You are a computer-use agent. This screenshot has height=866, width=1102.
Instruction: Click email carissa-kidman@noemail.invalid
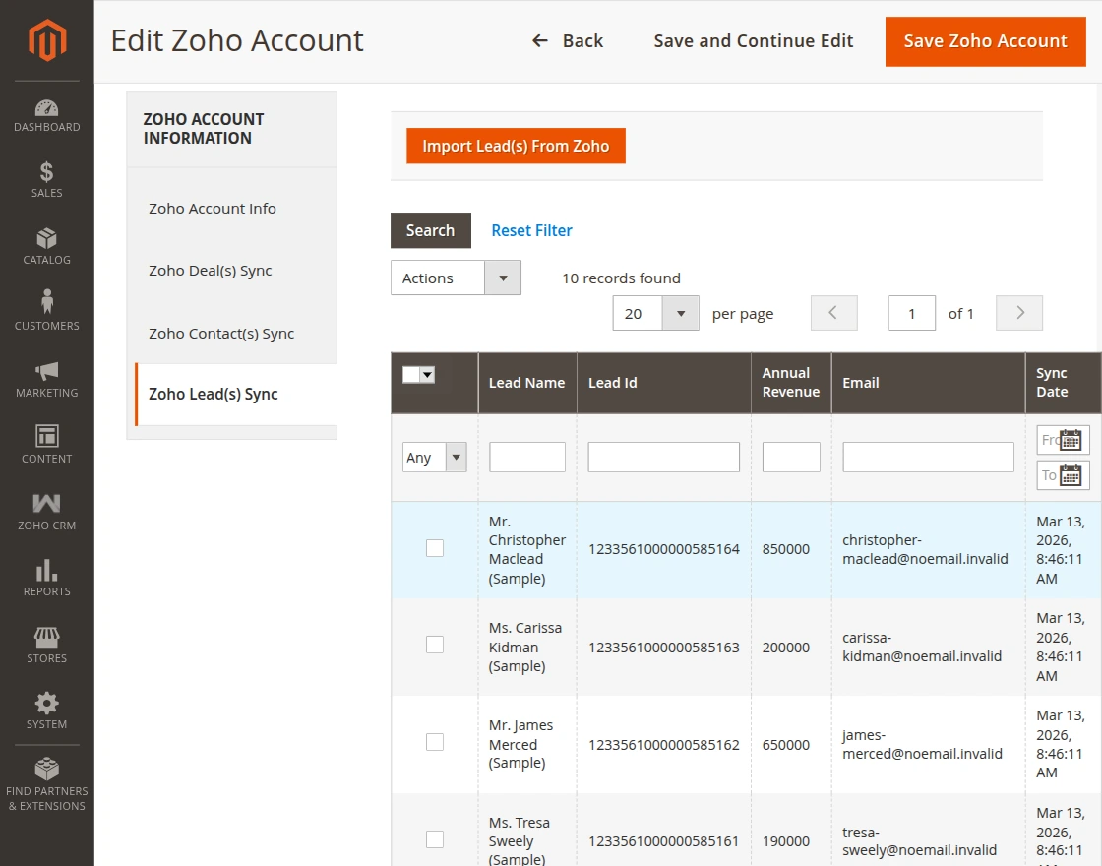(922, 647)
